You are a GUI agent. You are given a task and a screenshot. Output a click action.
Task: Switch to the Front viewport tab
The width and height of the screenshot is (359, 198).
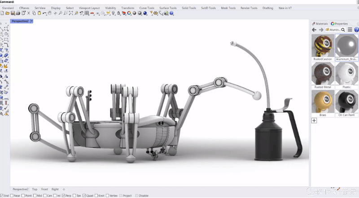click(45, 189)
